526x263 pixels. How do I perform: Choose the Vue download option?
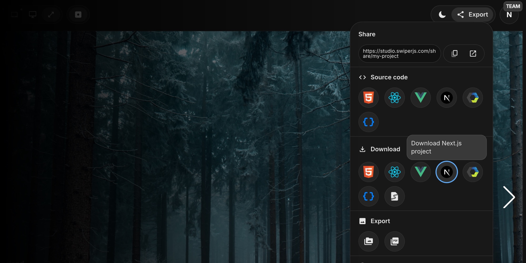click(x=420, y=172)
